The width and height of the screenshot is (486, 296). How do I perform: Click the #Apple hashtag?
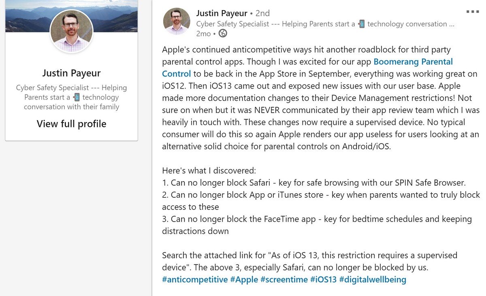tap(244, 280)
